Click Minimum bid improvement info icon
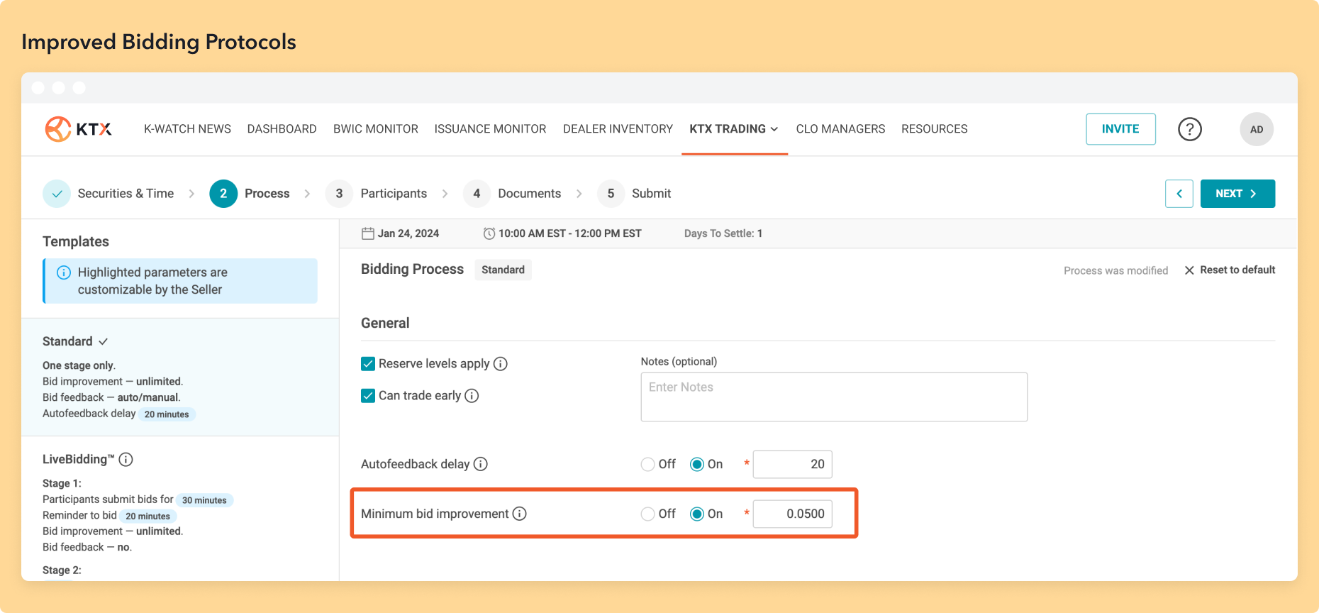This screenshot has width=1319, height=613. tap(520, 514)
